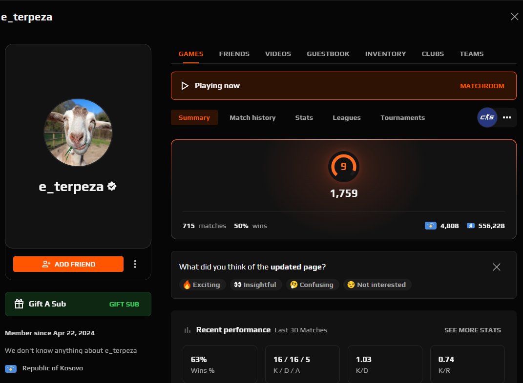Open the GUESTBOOK tab
The width and height of the screenshot is (523, 383).
point(328,54)
